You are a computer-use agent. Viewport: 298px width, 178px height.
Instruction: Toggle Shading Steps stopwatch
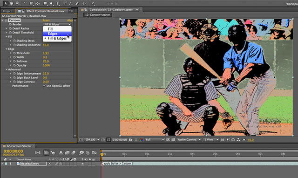pos(14,41)
